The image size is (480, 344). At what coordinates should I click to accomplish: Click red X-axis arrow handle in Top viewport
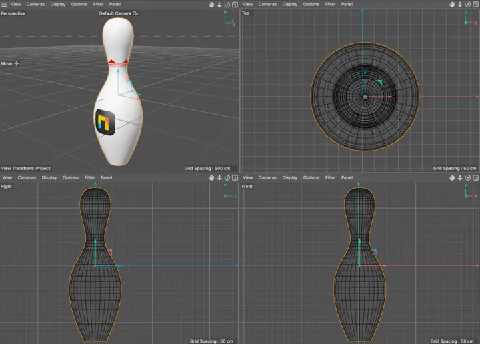[390, 97]
